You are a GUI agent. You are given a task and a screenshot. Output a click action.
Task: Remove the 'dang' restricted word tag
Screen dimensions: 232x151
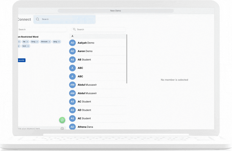(59, 42)
